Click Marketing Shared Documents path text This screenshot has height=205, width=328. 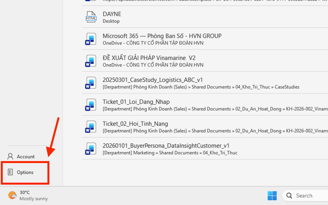(x=170, y=153)
